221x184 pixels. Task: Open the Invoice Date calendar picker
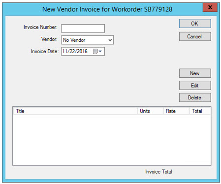click(x=97, y=51)
